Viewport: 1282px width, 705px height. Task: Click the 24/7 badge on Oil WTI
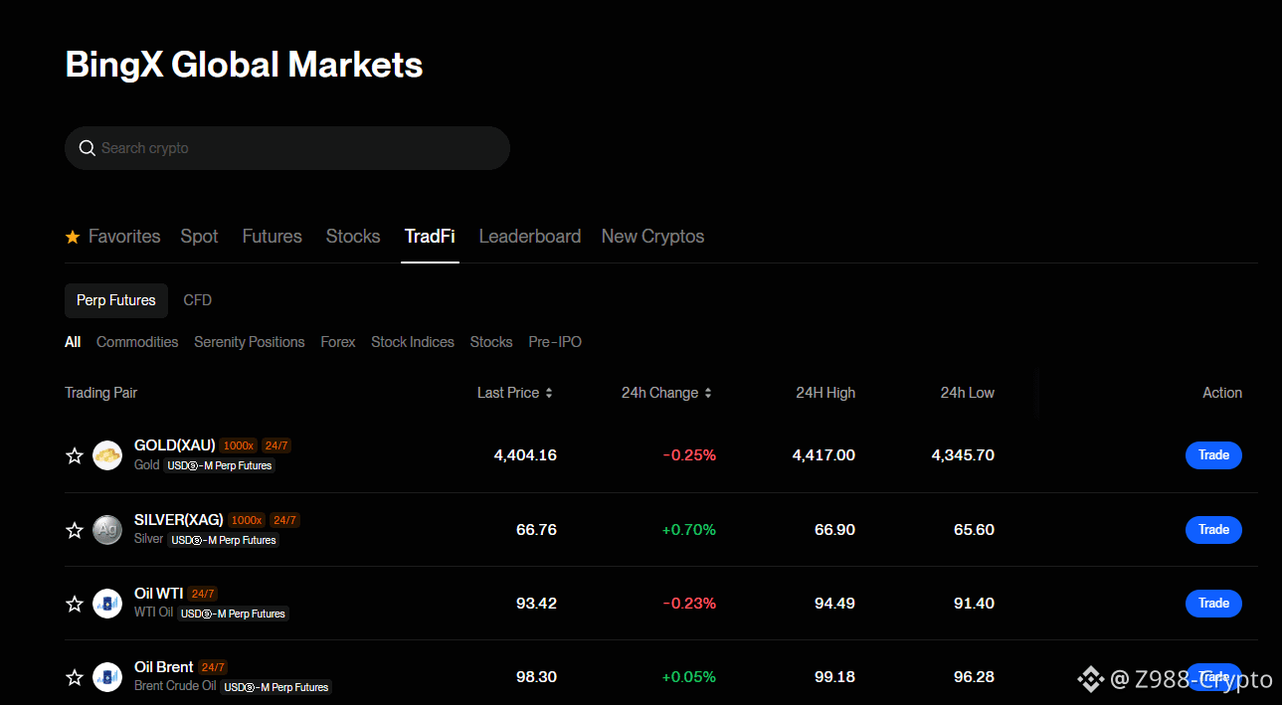[203, 594]
